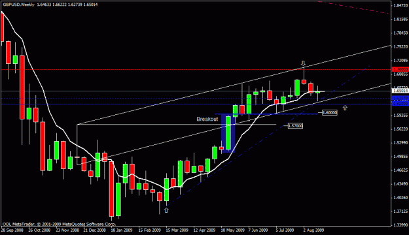Click the 7 Jun 2009 date label
409x235 pixels.
point(258,230)
